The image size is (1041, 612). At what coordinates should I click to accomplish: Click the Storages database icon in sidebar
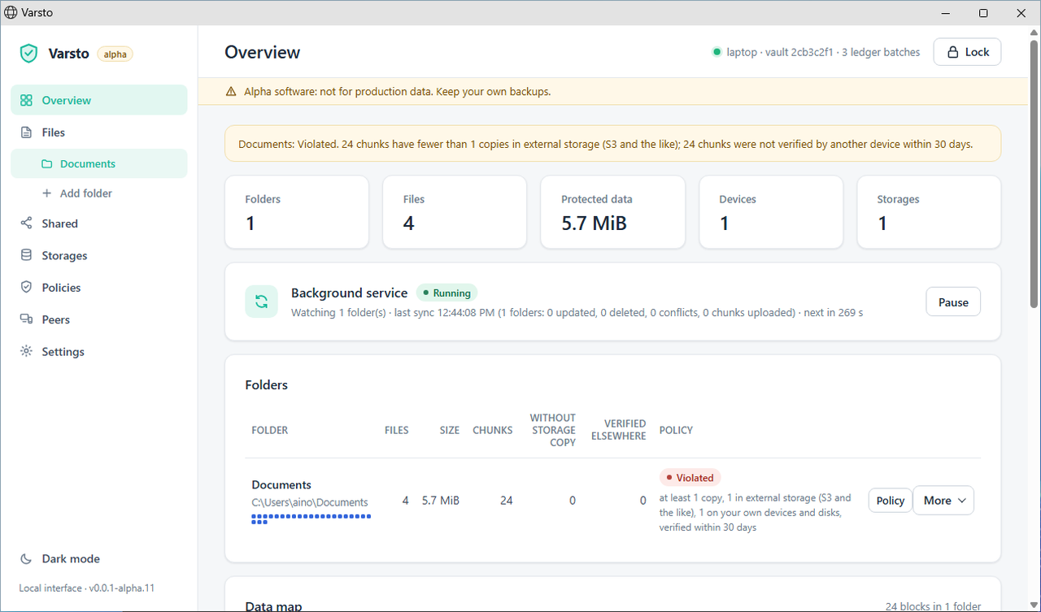[x=26, y=255]
